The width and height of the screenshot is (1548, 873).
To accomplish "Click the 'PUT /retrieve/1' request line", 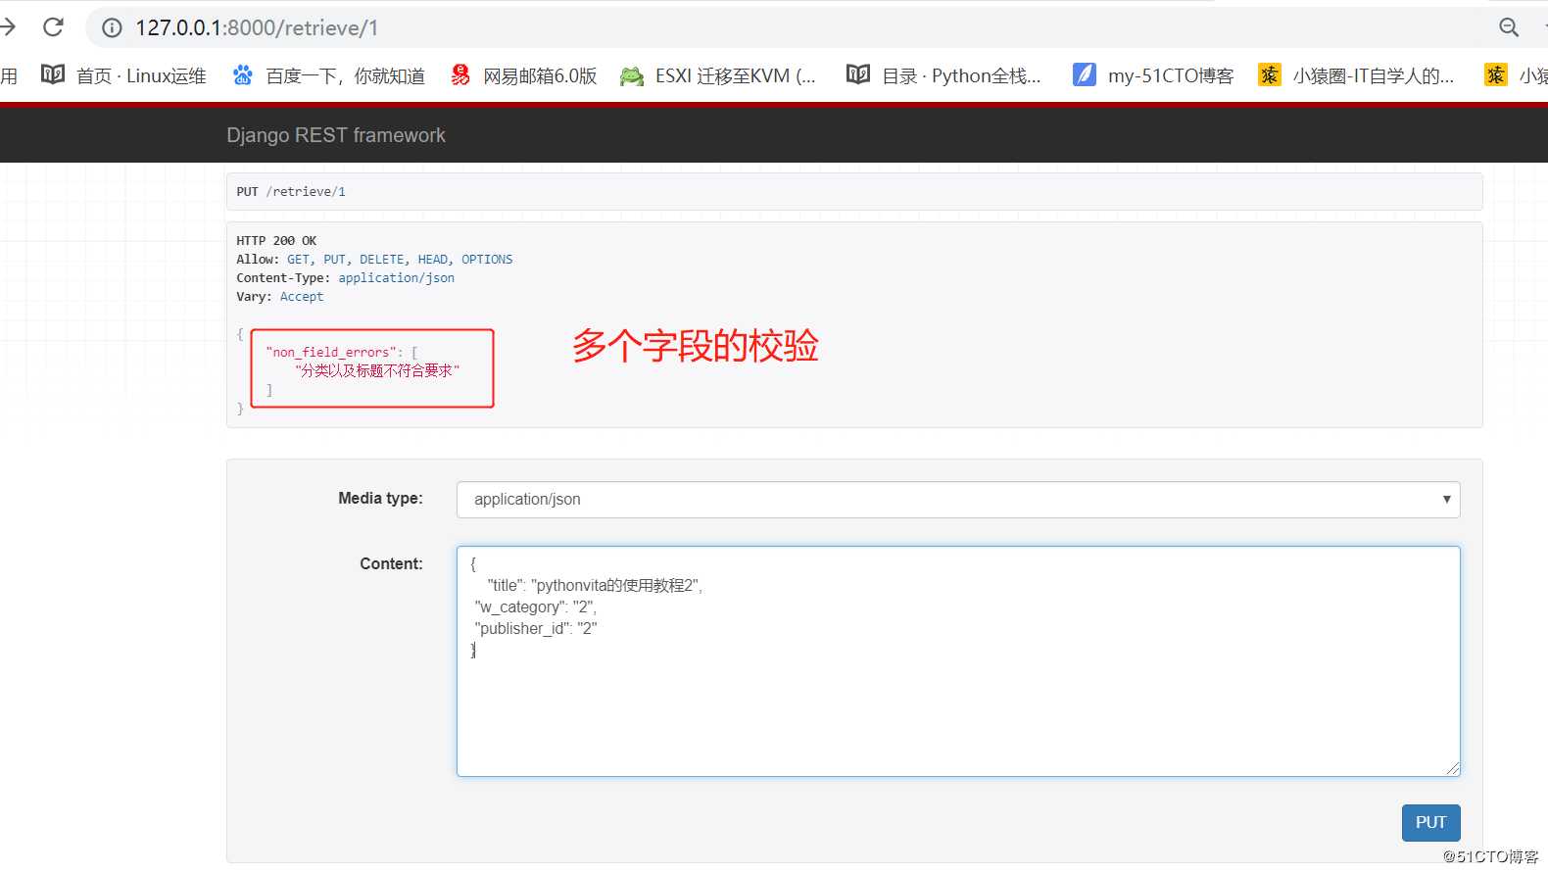I will (291, 192).
